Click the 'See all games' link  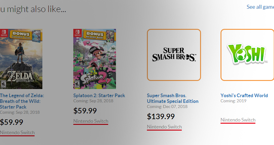tap(260, 7)
